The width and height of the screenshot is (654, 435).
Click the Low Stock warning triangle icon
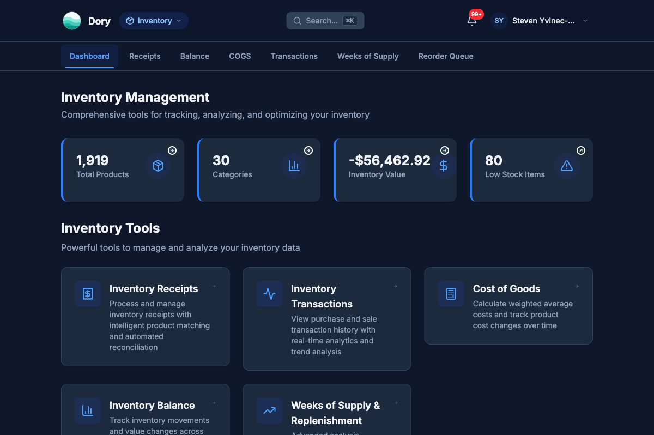tap(567, 166)
